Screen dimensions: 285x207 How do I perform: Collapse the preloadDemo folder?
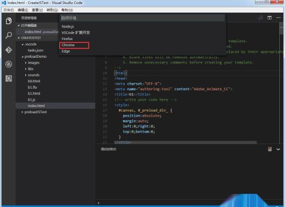click(x=23, y=57)
